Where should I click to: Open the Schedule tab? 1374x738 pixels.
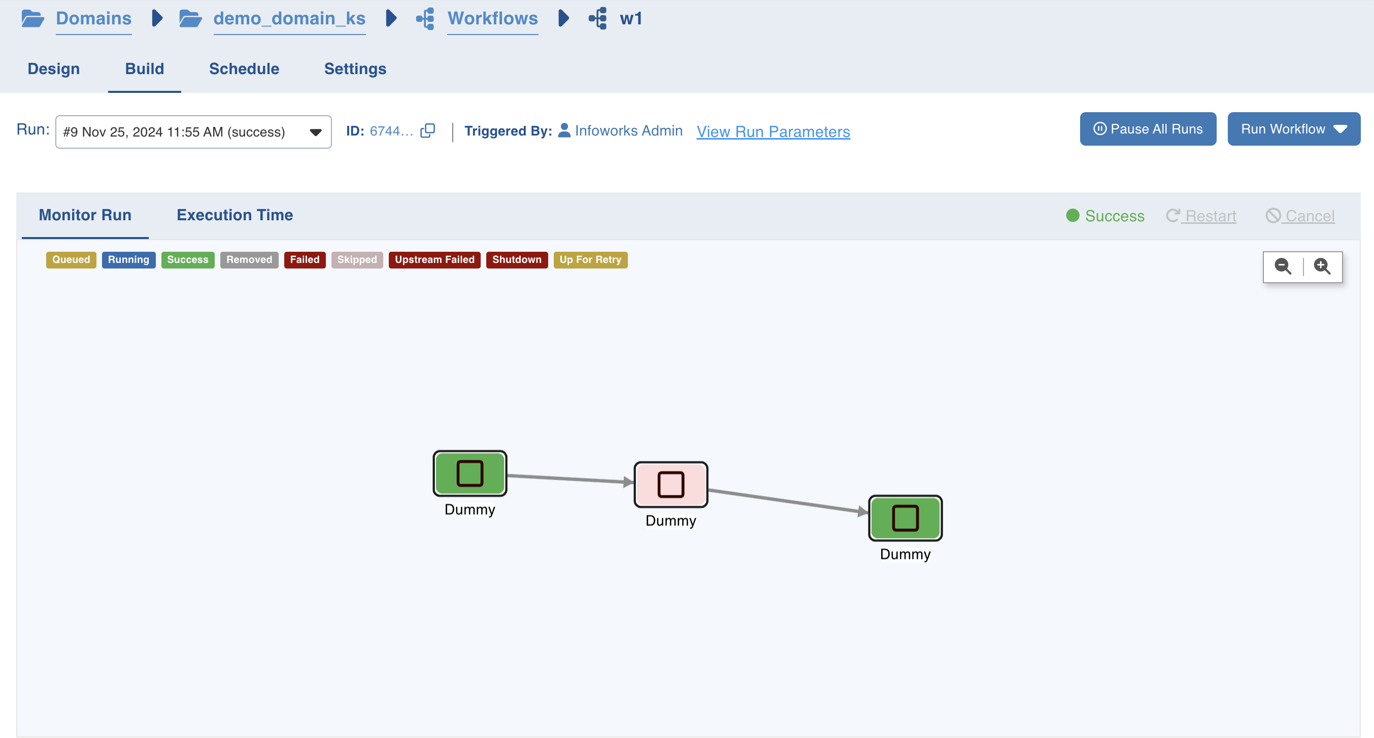[x=244, y=69]
